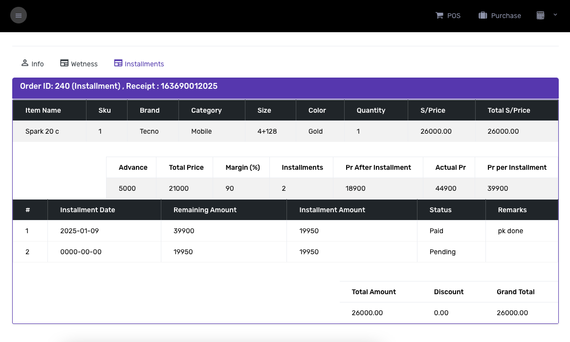Click the Pr per Installment header
The height and width of the screenshot is (342, 570).
(x=517, y=167)
